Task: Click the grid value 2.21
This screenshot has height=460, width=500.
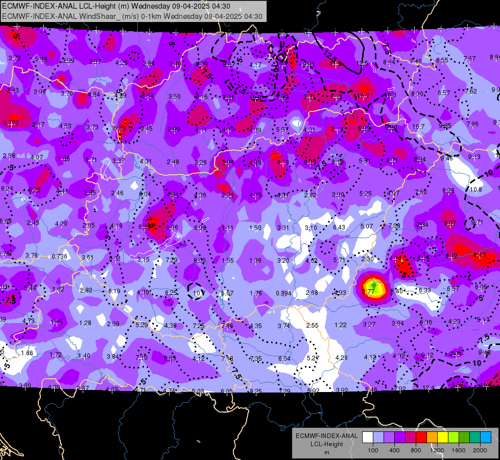Action: tap(227, 195)
